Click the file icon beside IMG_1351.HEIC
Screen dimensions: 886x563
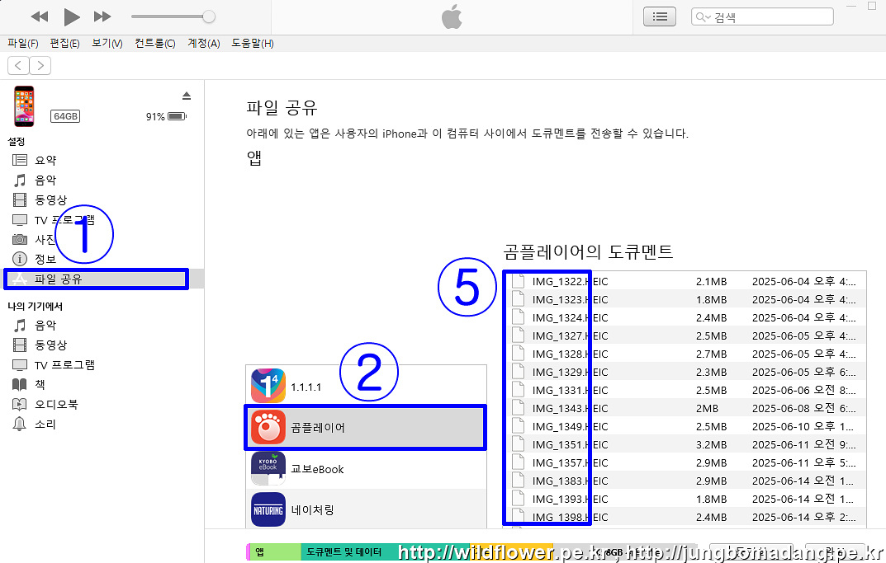(519, 444)
